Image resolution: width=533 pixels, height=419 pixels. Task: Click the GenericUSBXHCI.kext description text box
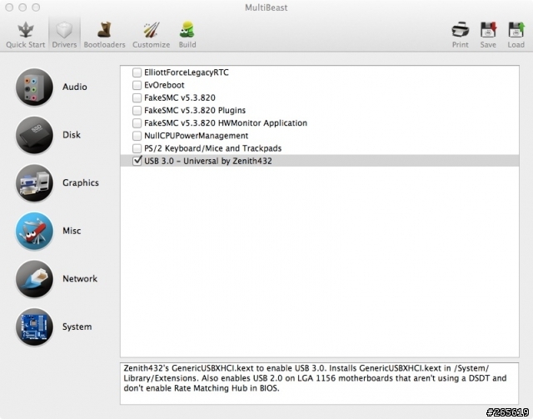point(319,384)
